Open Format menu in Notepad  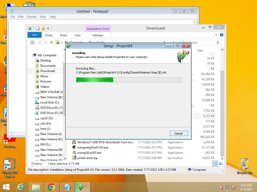(x=31, y=17)
